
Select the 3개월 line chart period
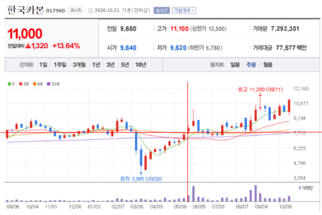(79, 65)
